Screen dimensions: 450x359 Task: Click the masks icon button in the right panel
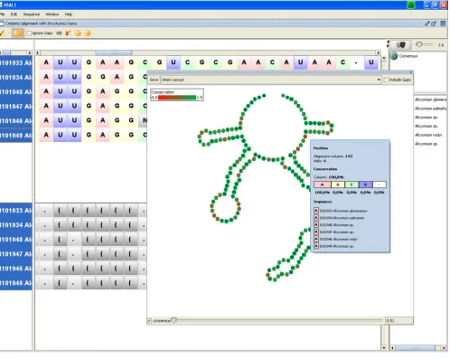(x=401, y=45)
